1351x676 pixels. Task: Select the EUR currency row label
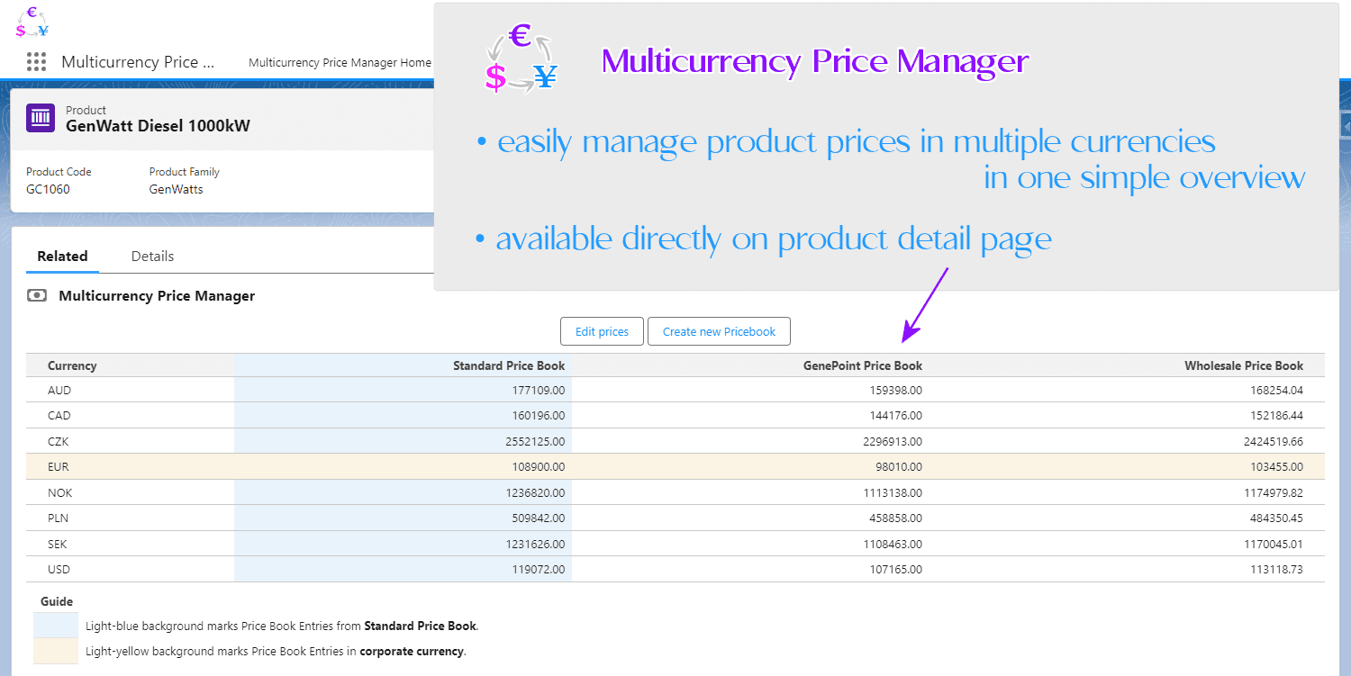(x=59, y=467)
